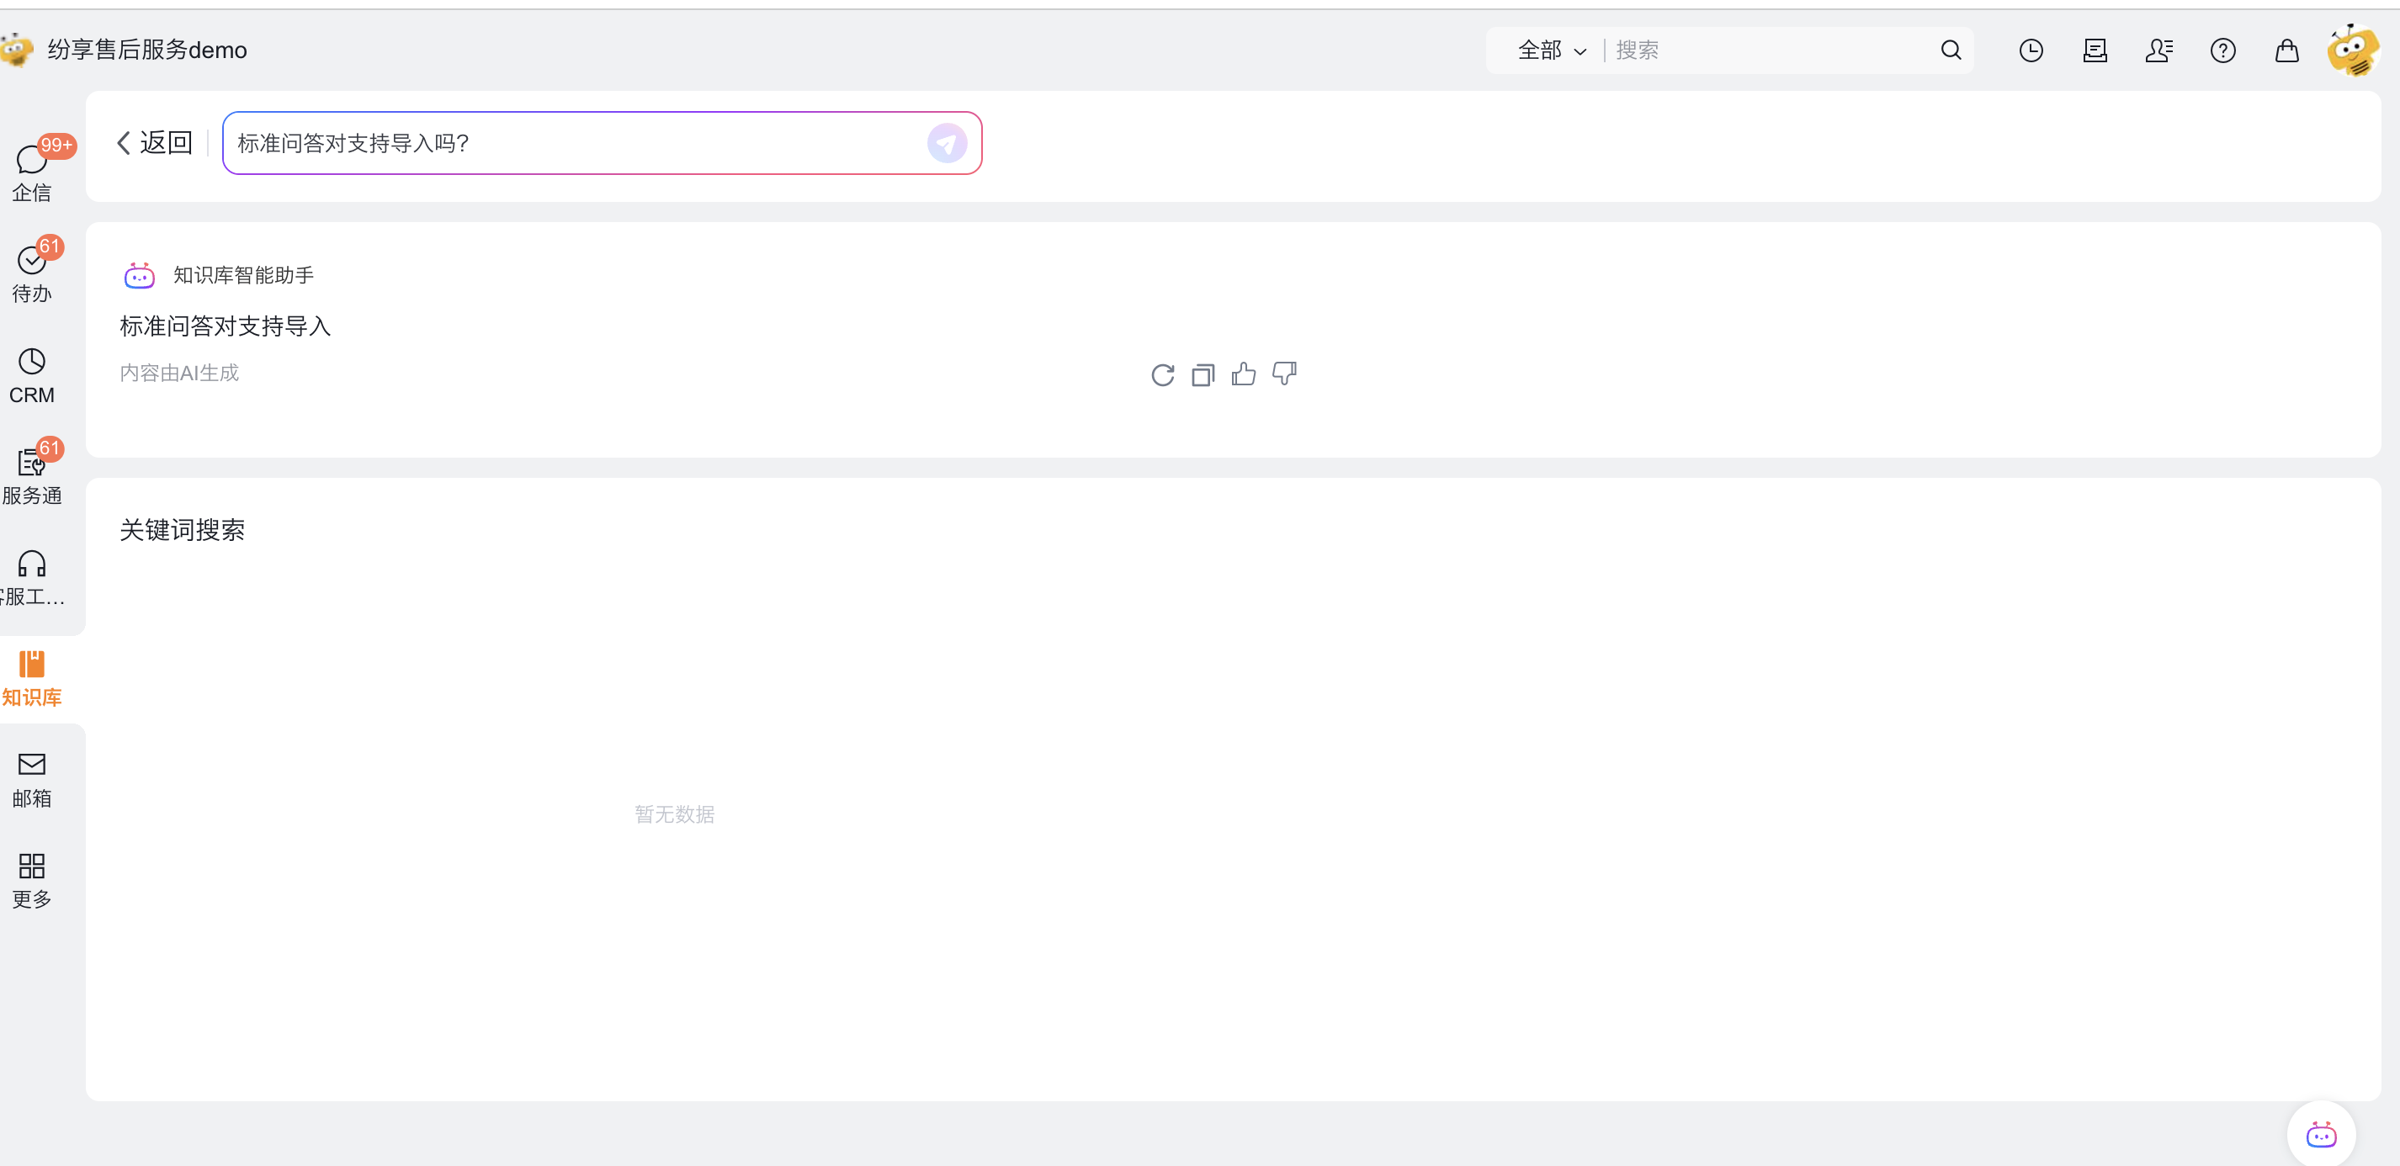2400x1166 pixels.
Task: Click the send arrow icon in the question box
Action: (x=947, y=143)
